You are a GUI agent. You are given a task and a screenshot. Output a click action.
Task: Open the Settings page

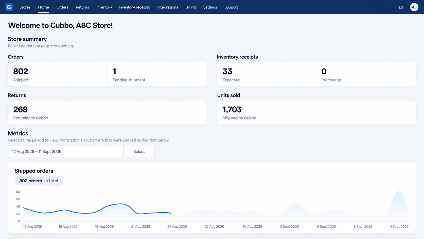point(210,7)
